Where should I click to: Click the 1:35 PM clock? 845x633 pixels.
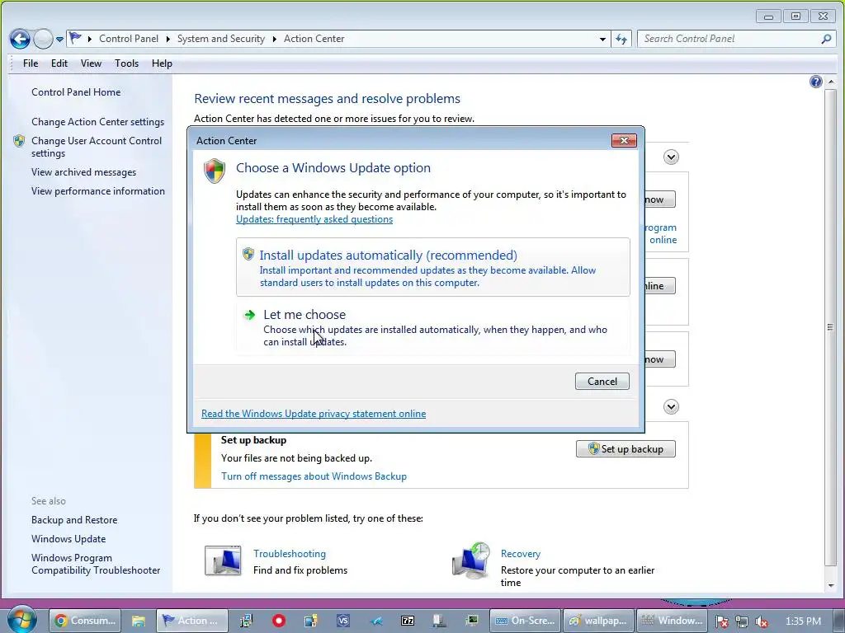[803, 621]
